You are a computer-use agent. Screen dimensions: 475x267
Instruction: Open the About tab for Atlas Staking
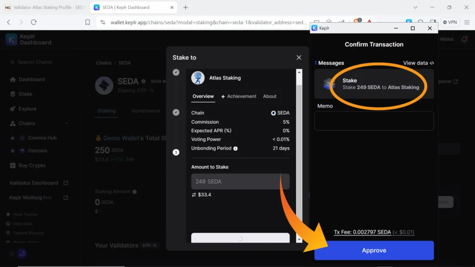(x=270, y=96)
